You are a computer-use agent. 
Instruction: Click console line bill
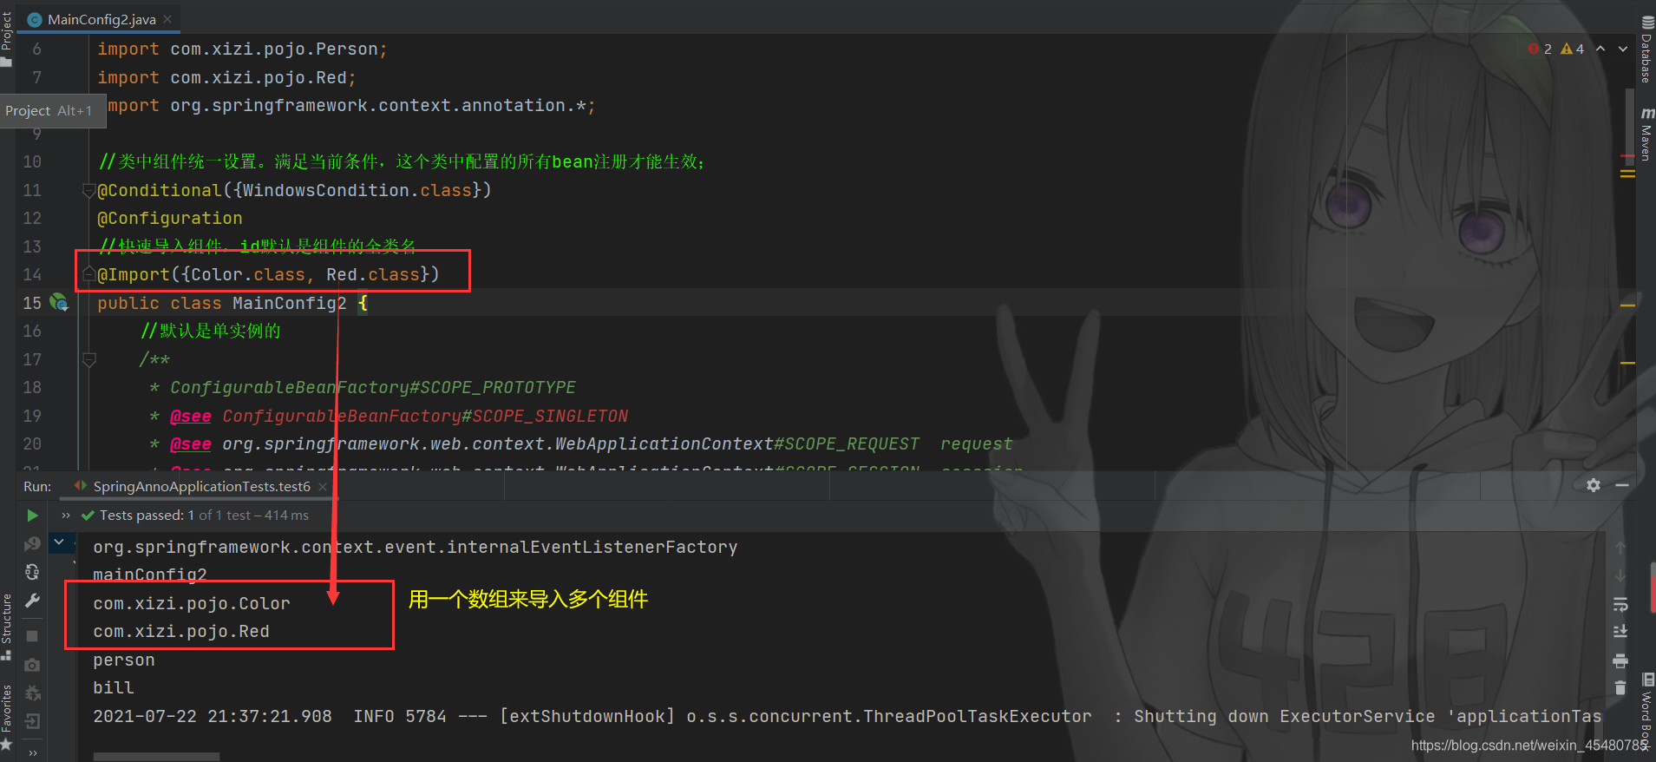(x=114, y=688)
